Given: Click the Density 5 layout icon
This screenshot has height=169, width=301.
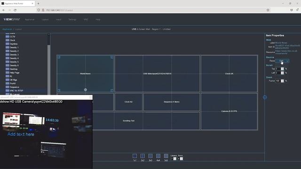Looking at the screenshot, I should point(8,61).
